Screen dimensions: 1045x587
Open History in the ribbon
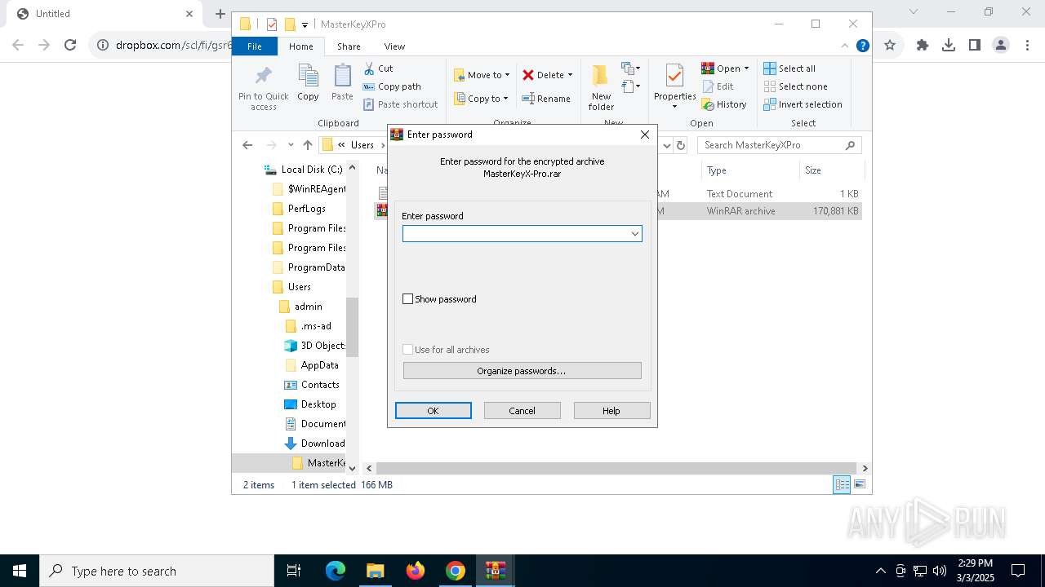(x=723, y=104)
